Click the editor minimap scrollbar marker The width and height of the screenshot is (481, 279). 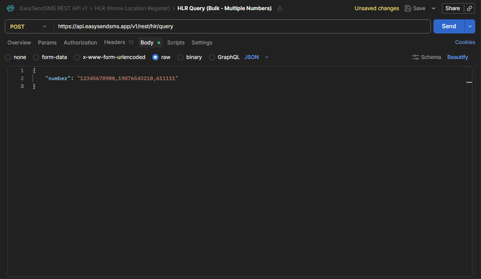[469, 82]
